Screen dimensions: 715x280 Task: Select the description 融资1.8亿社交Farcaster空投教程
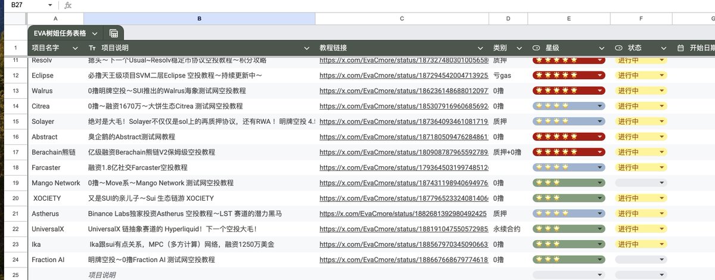(200, 168)
